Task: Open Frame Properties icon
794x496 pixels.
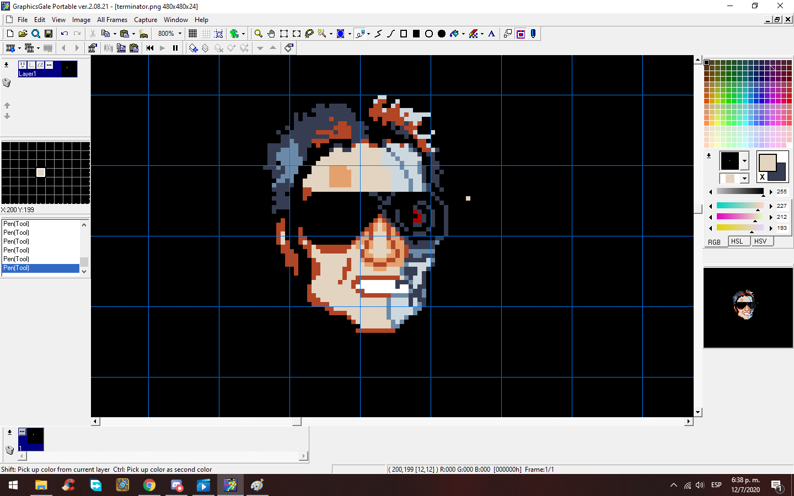Action: tap(92, 48)
